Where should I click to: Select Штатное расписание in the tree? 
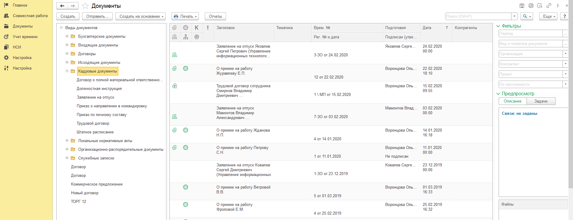click(95, 132)
